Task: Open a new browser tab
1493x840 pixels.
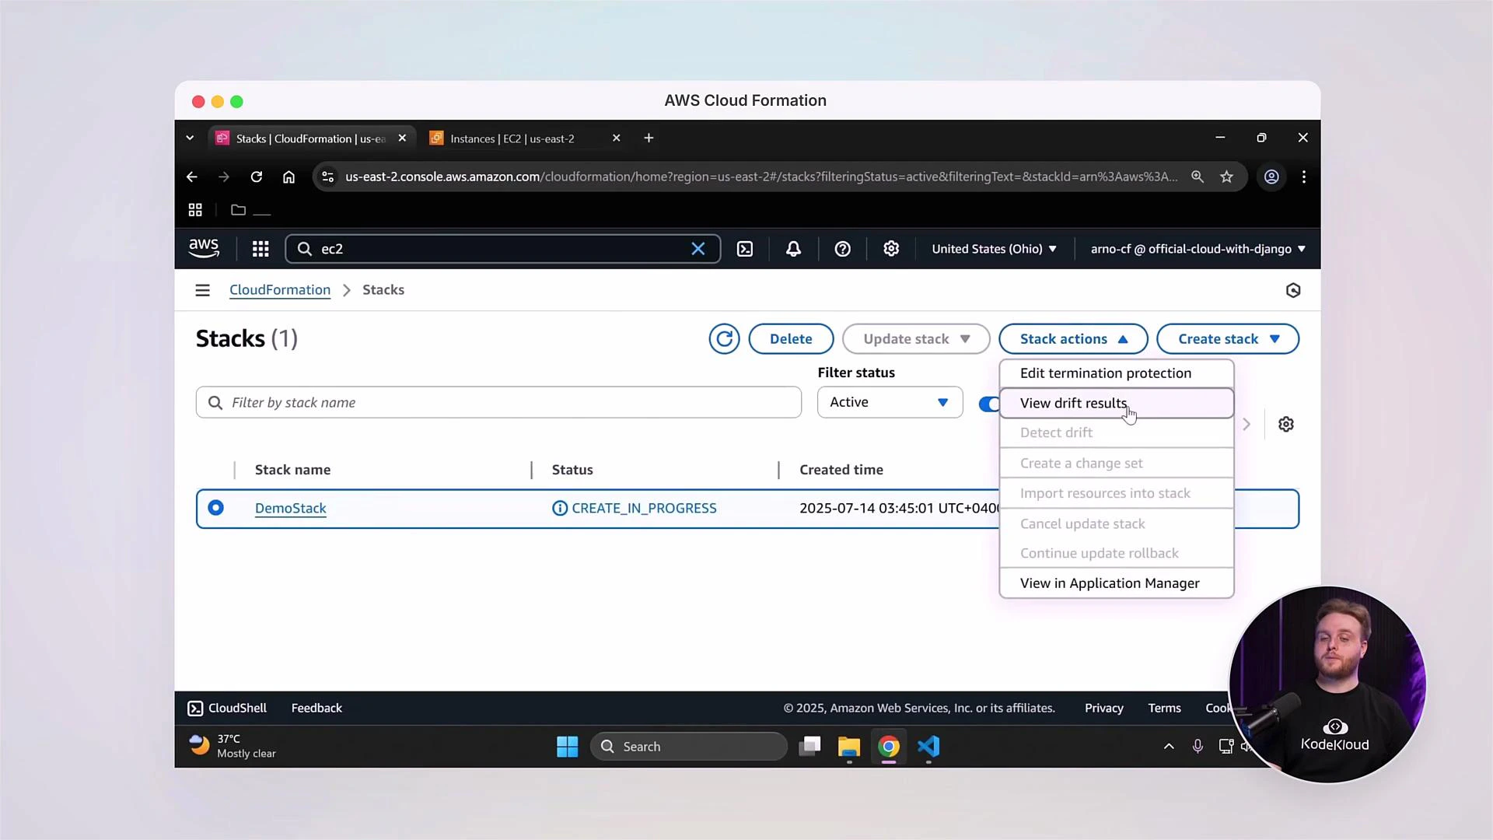Action: click(x=649, y=138)
